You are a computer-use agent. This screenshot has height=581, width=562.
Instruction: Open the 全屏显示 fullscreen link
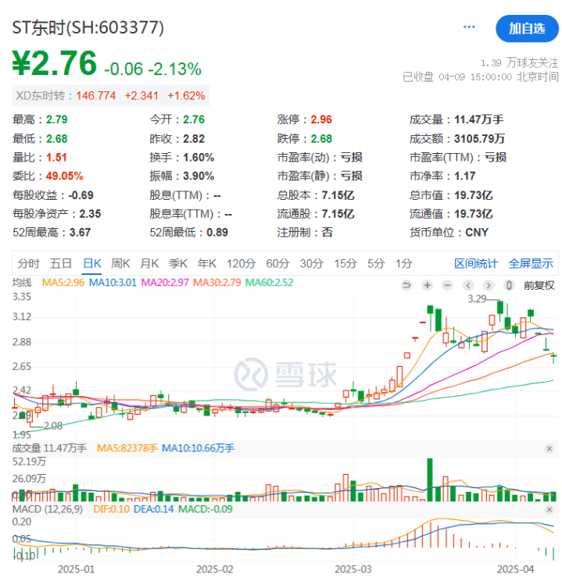point(531,263)
